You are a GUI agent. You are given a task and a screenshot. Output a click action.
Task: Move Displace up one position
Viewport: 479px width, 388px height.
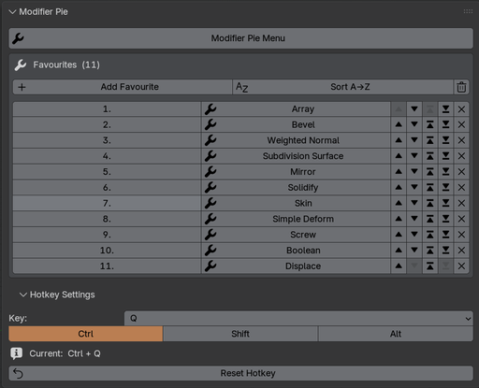point(399,266)
